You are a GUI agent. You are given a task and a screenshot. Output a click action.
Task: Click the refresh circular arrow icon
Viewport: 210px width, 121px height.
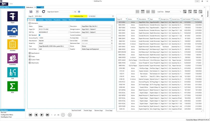coord(43,11)
